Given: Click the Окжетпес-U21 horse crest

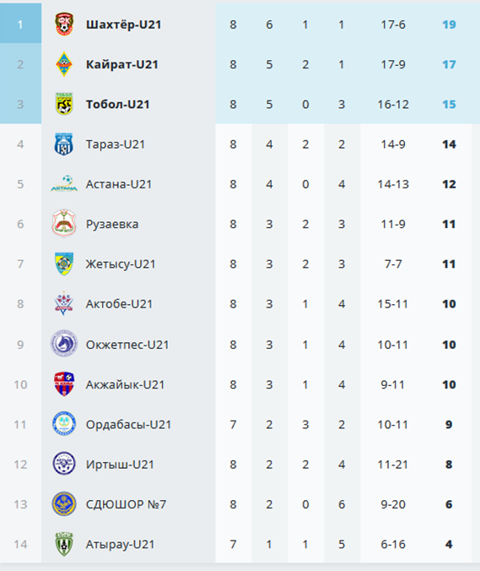Looking at the screenshot, I should 64,344.
